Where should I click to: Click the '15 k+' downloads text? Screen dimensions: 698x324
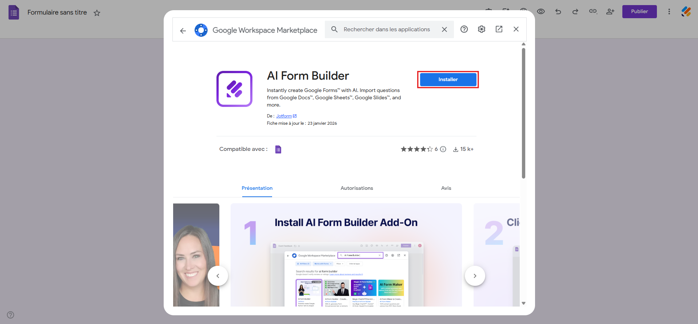467,149
